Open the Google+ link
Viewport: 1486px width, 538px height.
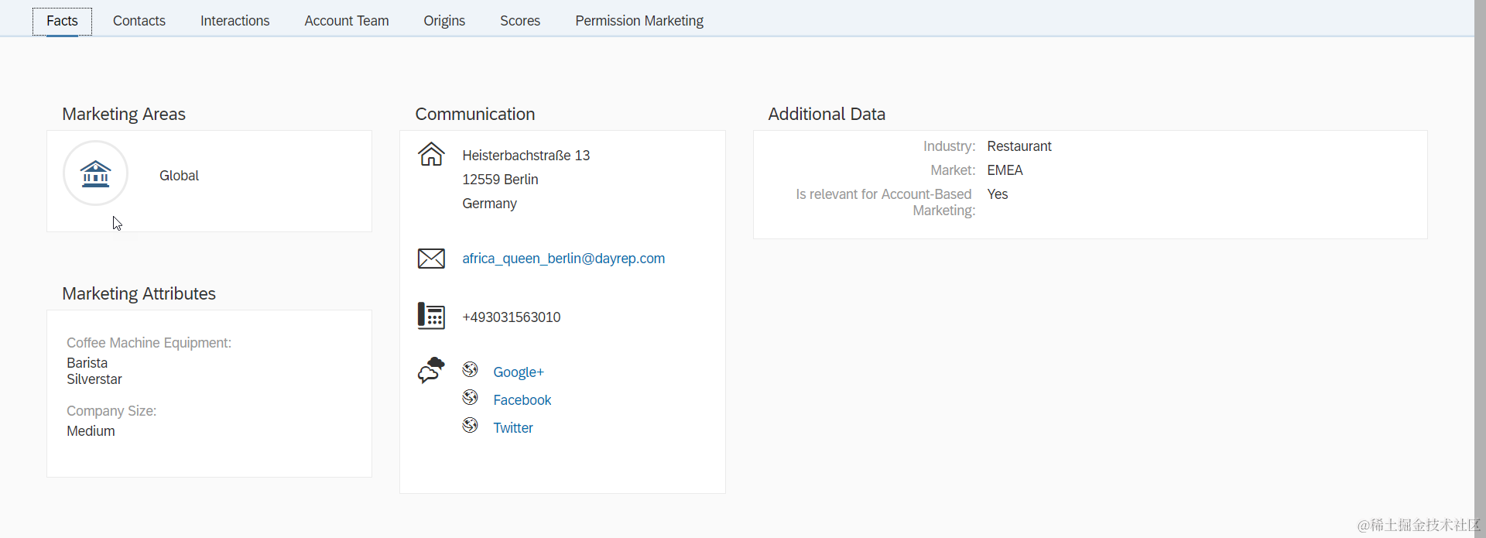point(519,372)
